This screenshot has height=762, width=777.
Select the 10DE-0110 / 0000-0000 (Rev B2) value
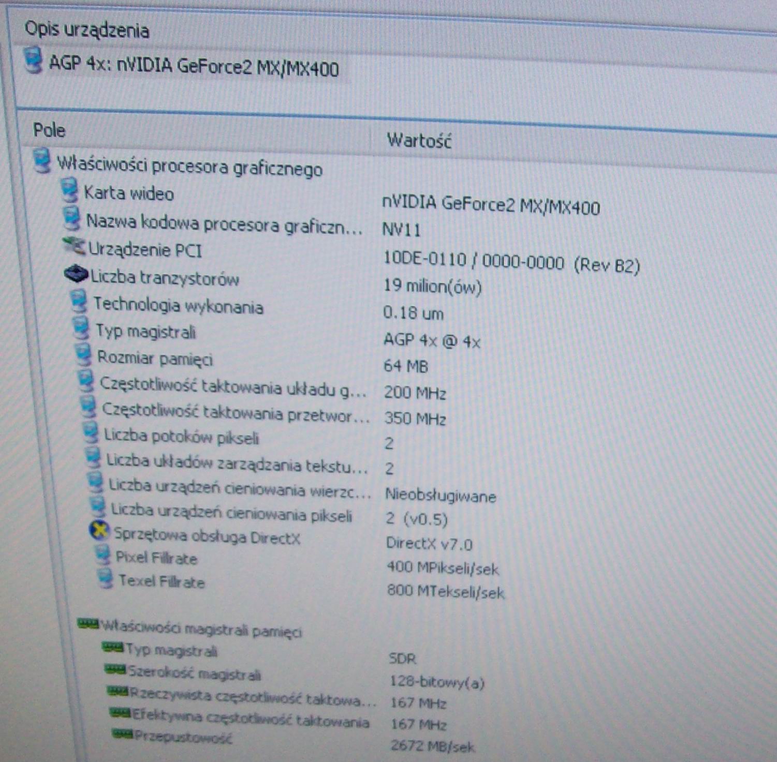[512, 263]
